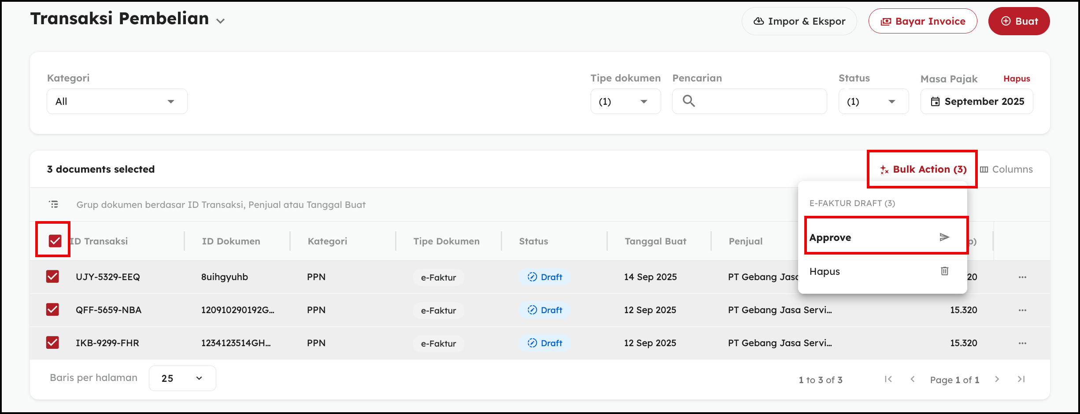Uncheck the select-all header checkbox
1080x414 pixels.
55,241
